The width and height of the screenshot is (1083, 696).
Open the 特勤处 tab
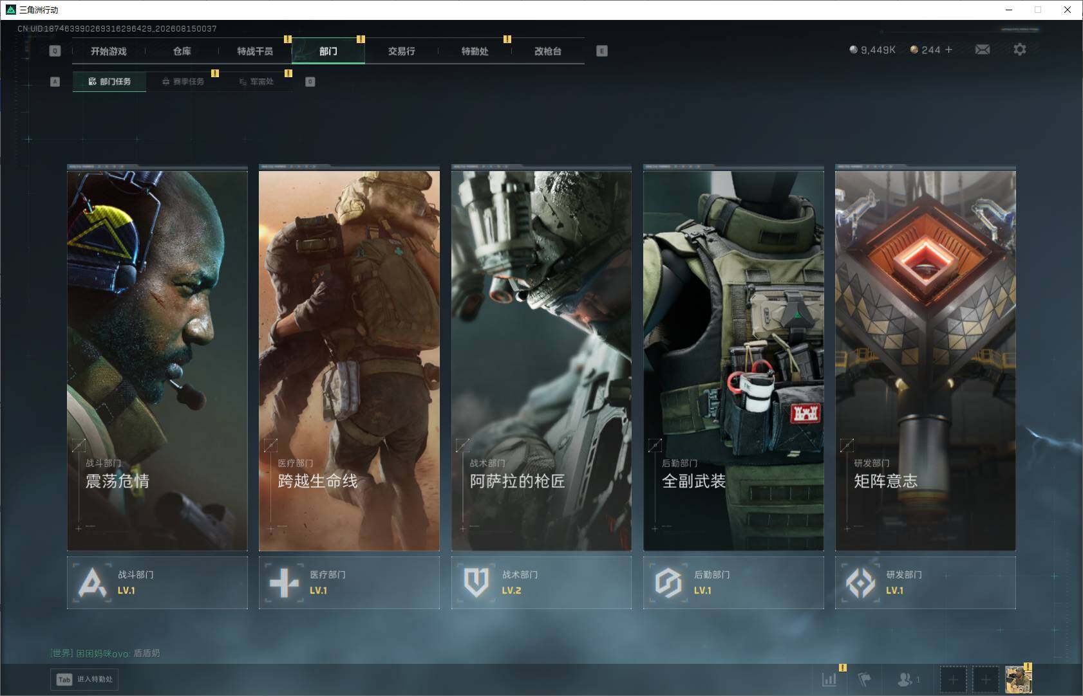tap(475, 51)
